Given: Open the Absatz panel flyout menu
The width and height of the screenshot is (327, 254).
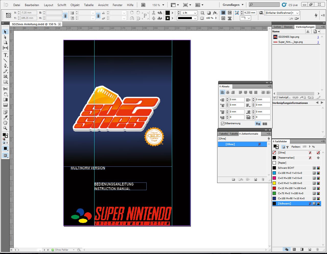Looking at the screenshot, I should point(270,86).
